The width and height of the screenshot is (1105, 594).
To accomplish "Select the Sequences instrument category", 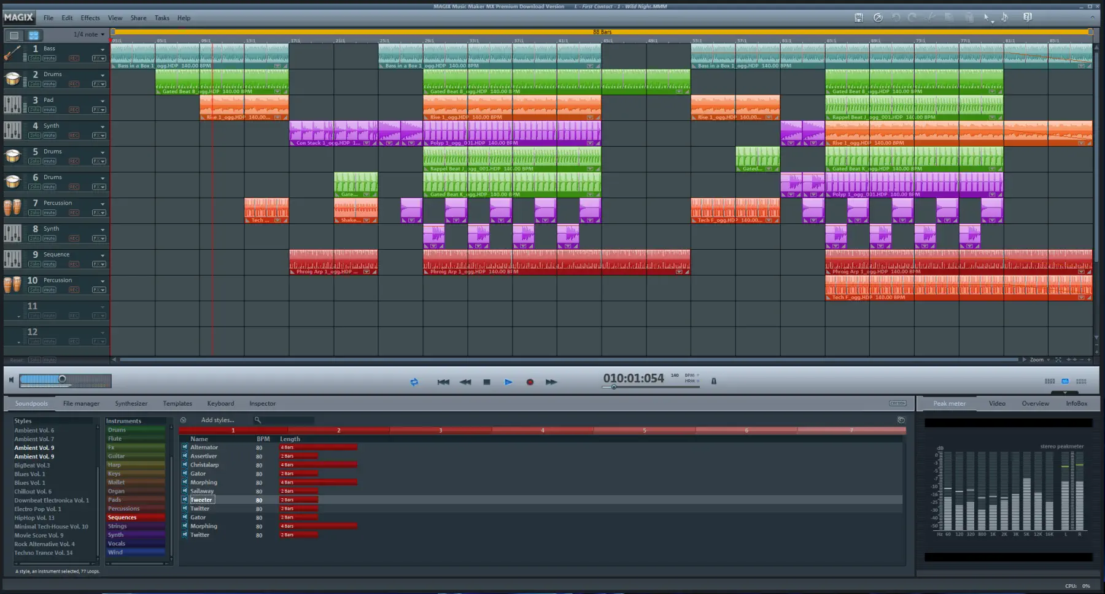I will pos(122,517).
